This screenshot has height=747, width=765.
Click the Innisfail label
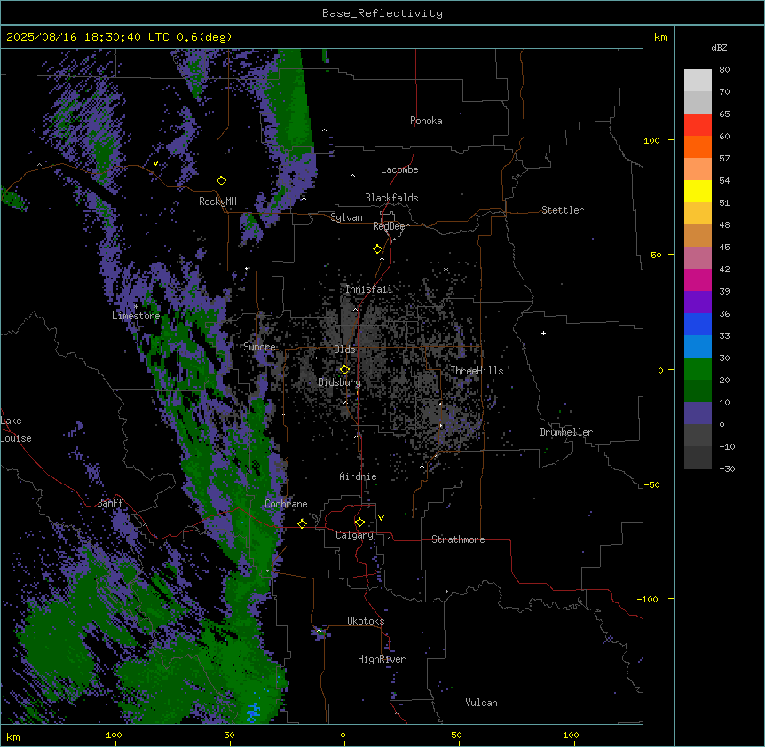[369, 289]
